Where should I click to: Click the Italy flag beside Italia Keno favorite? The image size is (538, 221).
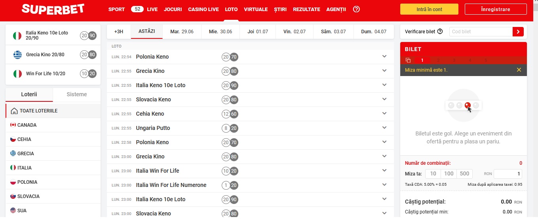[x=17, y=36]
